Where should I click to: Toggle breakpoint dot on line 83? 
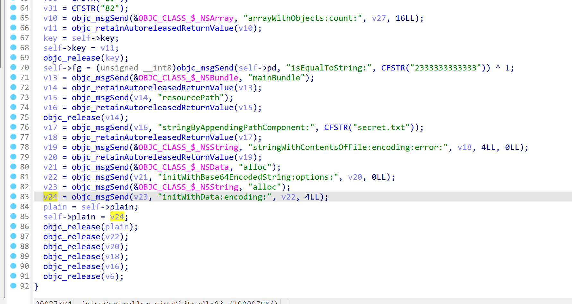[x=13, y=196]
